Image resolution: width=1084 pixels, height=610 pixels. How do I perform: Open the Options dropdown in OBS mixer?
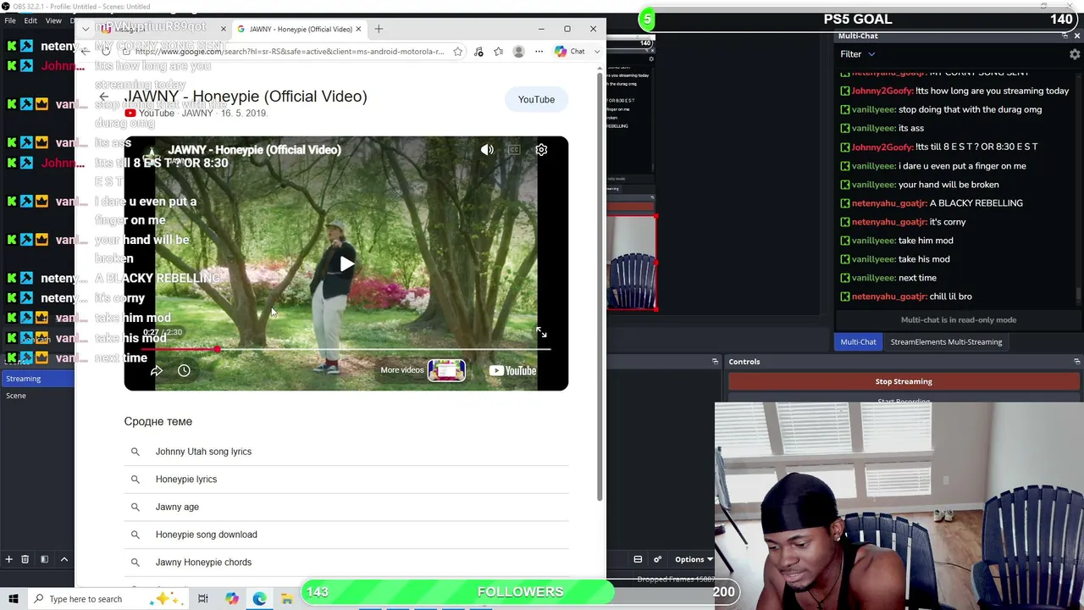[x=693, y=559]
